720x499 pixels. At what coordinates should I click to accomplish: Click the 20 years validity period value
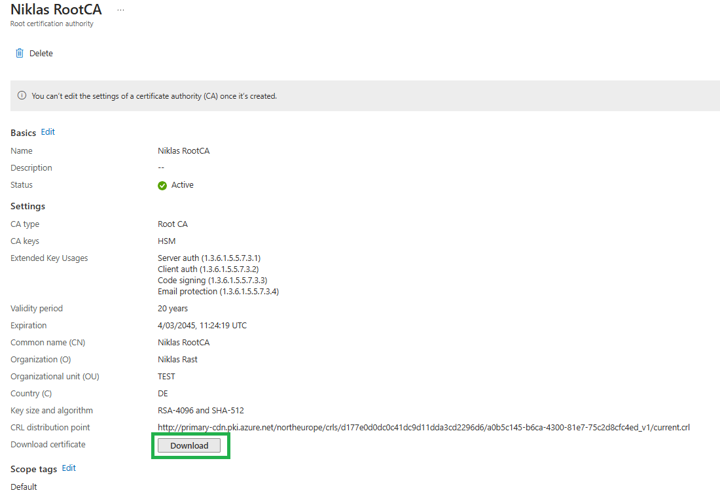pyautogui.click(x=173, y=309)
